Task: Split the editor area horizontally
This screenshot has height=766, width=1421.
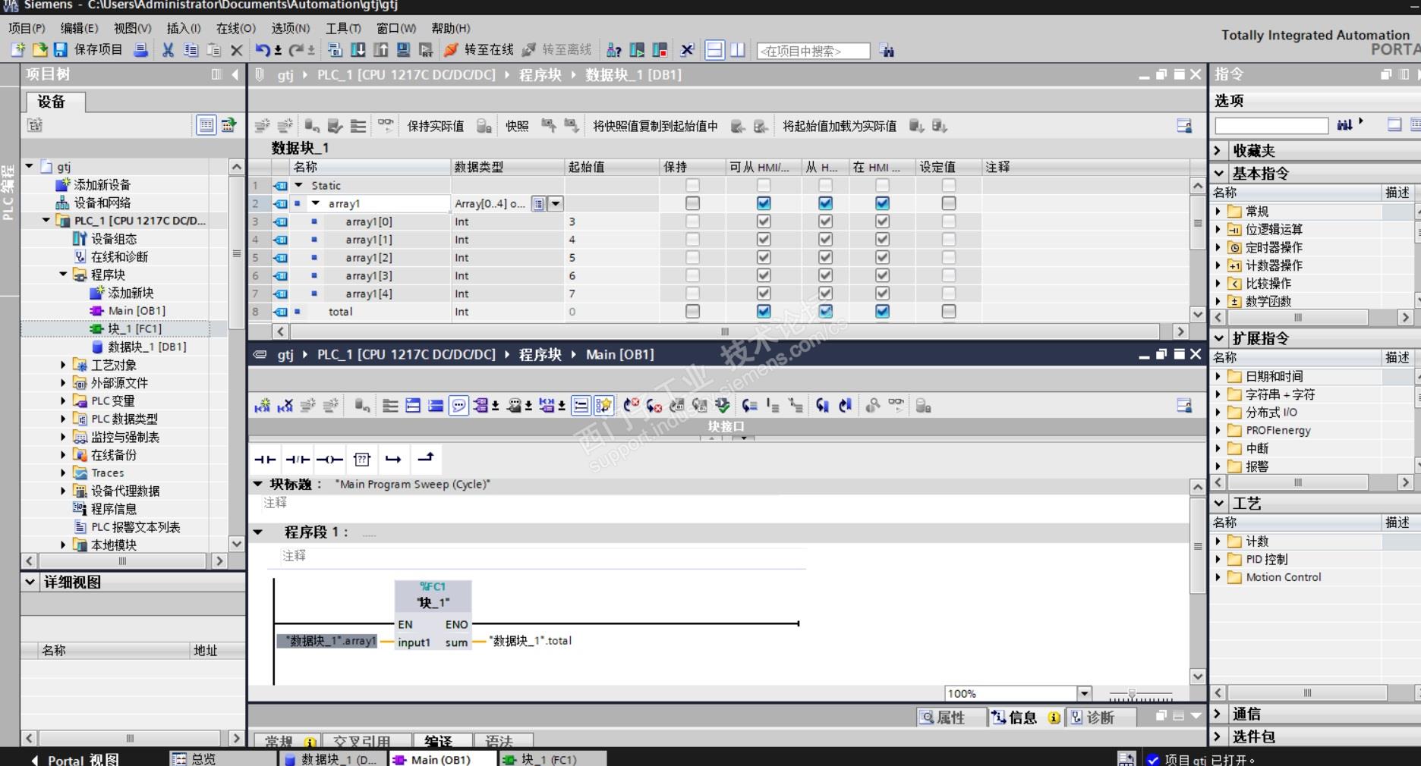Action: pyautogui.click(x=714, y=50)
